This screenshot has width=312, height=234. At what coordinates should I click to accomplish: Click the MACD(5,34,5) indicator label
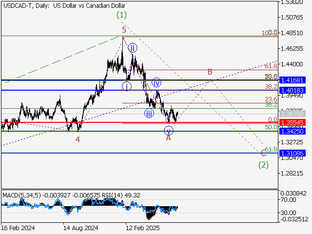(x=22, y=195)
